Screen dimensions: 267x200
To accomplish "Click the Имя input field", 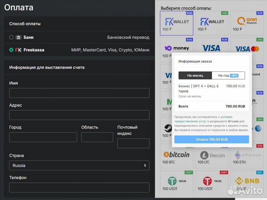I will click(79, 93).
